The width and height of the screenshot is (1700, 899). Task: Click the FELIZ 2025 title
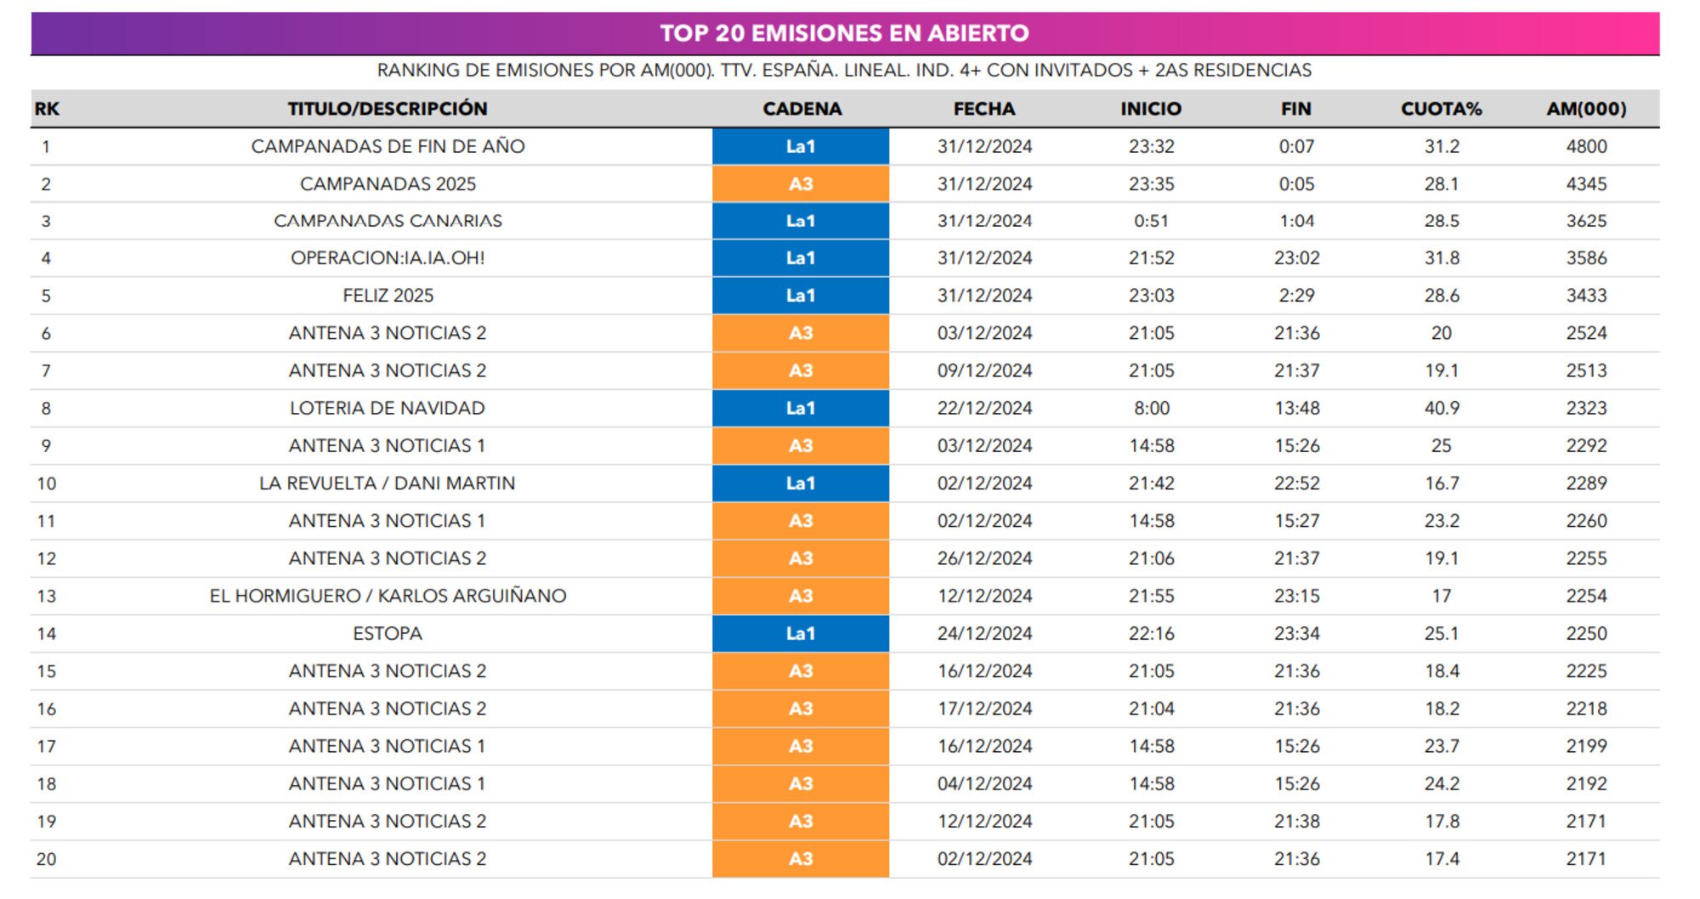click(x=388, y=296)
